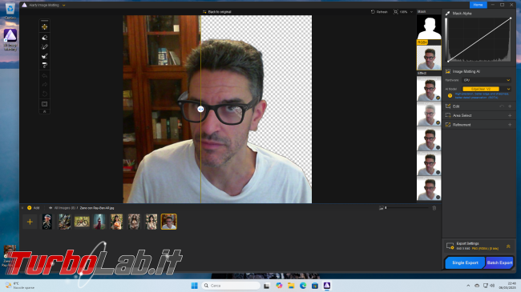Select the pan/move tool in the toolbar
Image resolution: width=521 pixels, height=292 pixels.
click(45, 27)
